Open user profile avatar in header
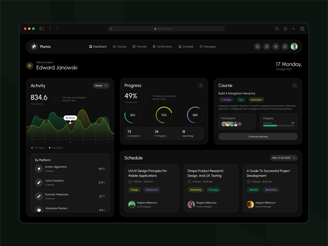The image size is (328, 246). 294,47
